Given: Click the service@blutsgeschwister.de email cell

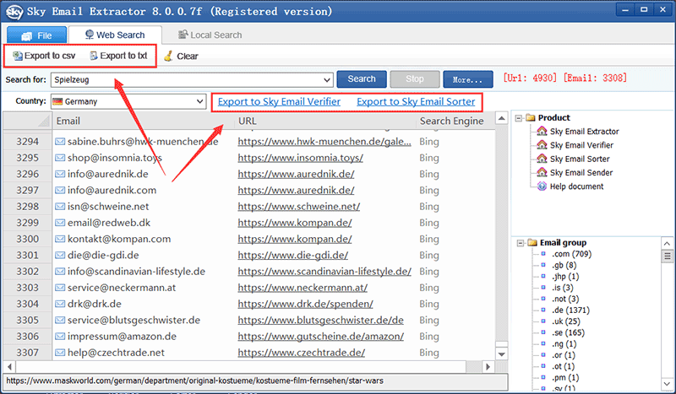Looking at the screenshot, I should point(134,321).
